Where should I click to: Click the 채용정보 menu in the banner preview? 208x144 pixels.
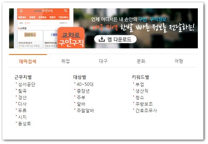(22, 17)
